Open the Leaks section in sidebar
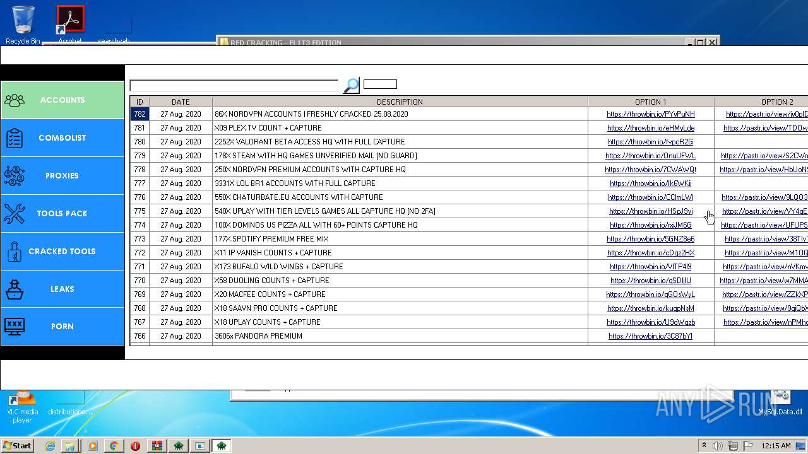Image resolution: width=808 pixels, height=454 pixels. tap(62, 289)
